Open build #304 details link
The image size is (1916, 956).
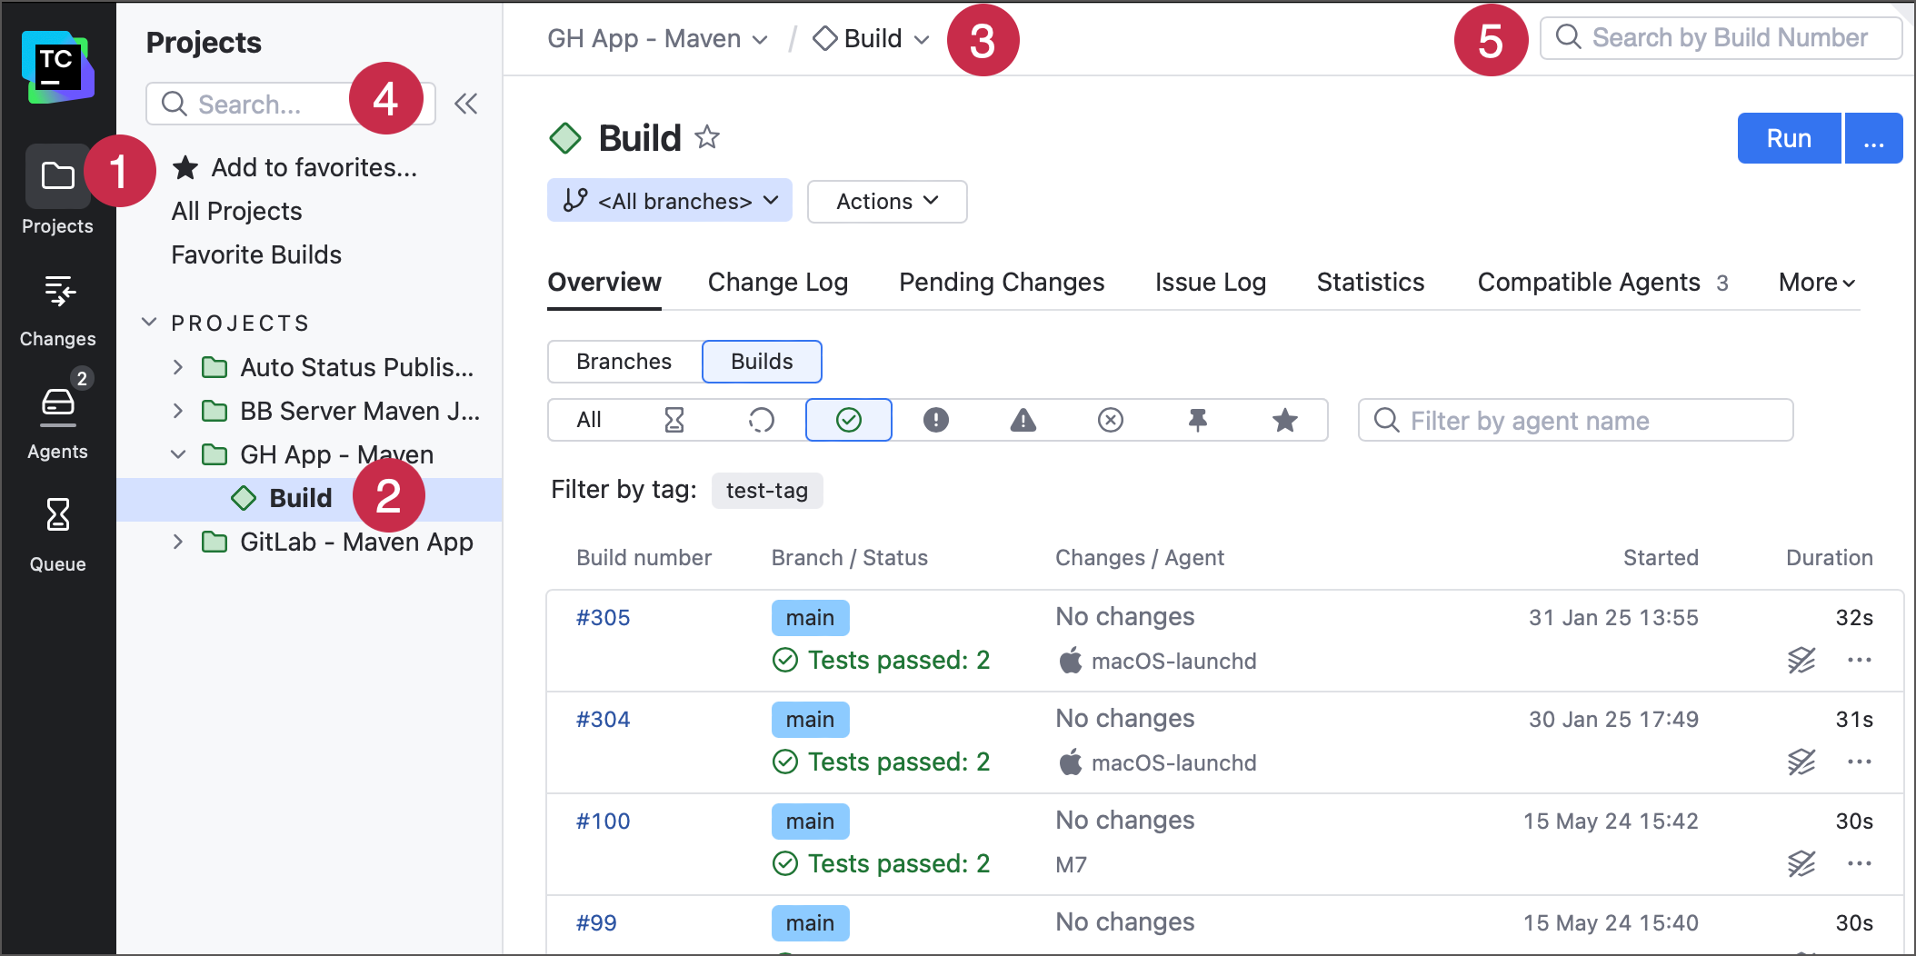point(604,719)
